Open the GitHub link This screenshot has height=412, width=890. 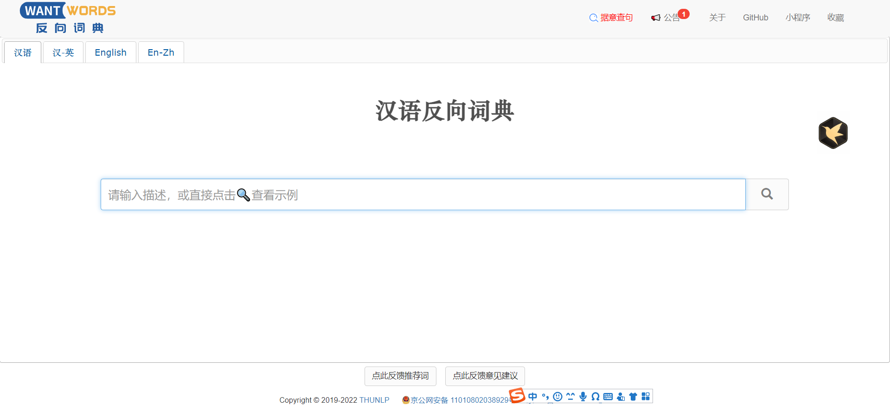click(755, 18)
